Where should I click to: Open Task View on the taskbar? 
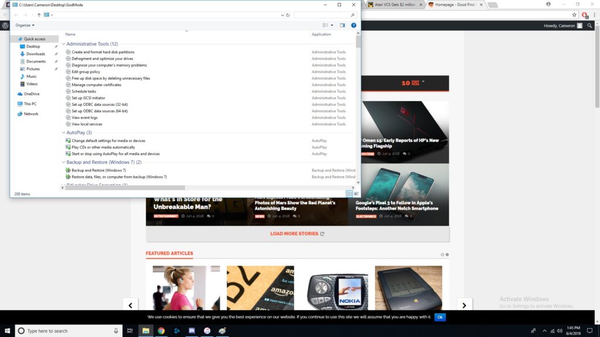[x=130, y=331]
